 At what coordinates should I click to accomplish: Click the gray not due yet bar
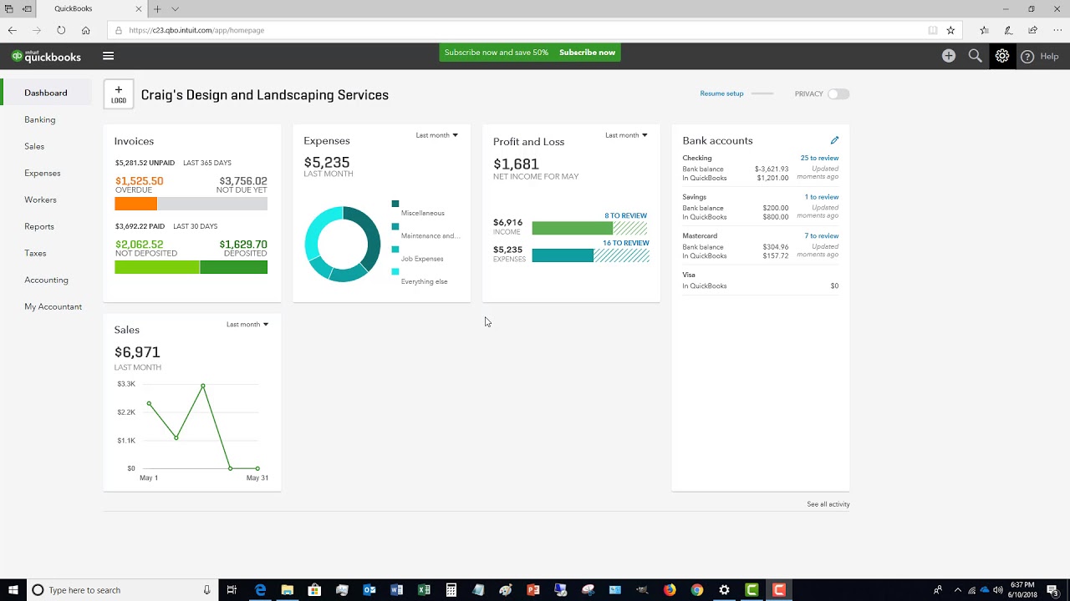212,204
